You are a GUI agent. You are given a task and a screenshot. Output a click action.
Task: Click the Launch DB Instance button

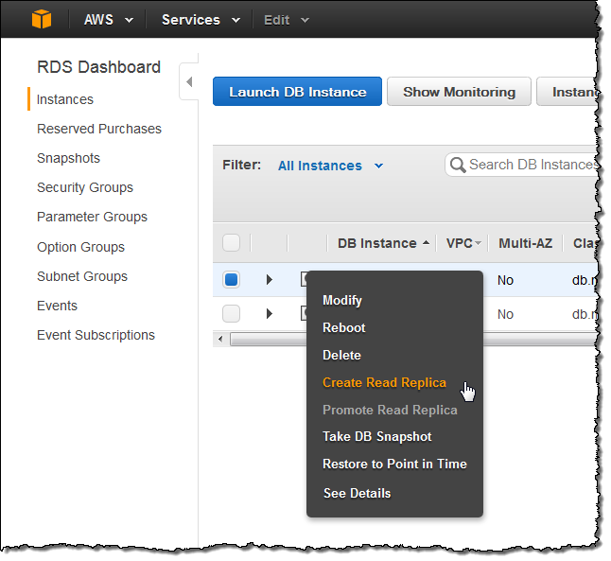[x=297, y=92]
